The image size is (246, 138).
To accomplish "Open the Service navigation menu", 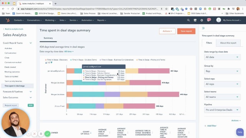I will pyautogui.click(x=73, y=20).
